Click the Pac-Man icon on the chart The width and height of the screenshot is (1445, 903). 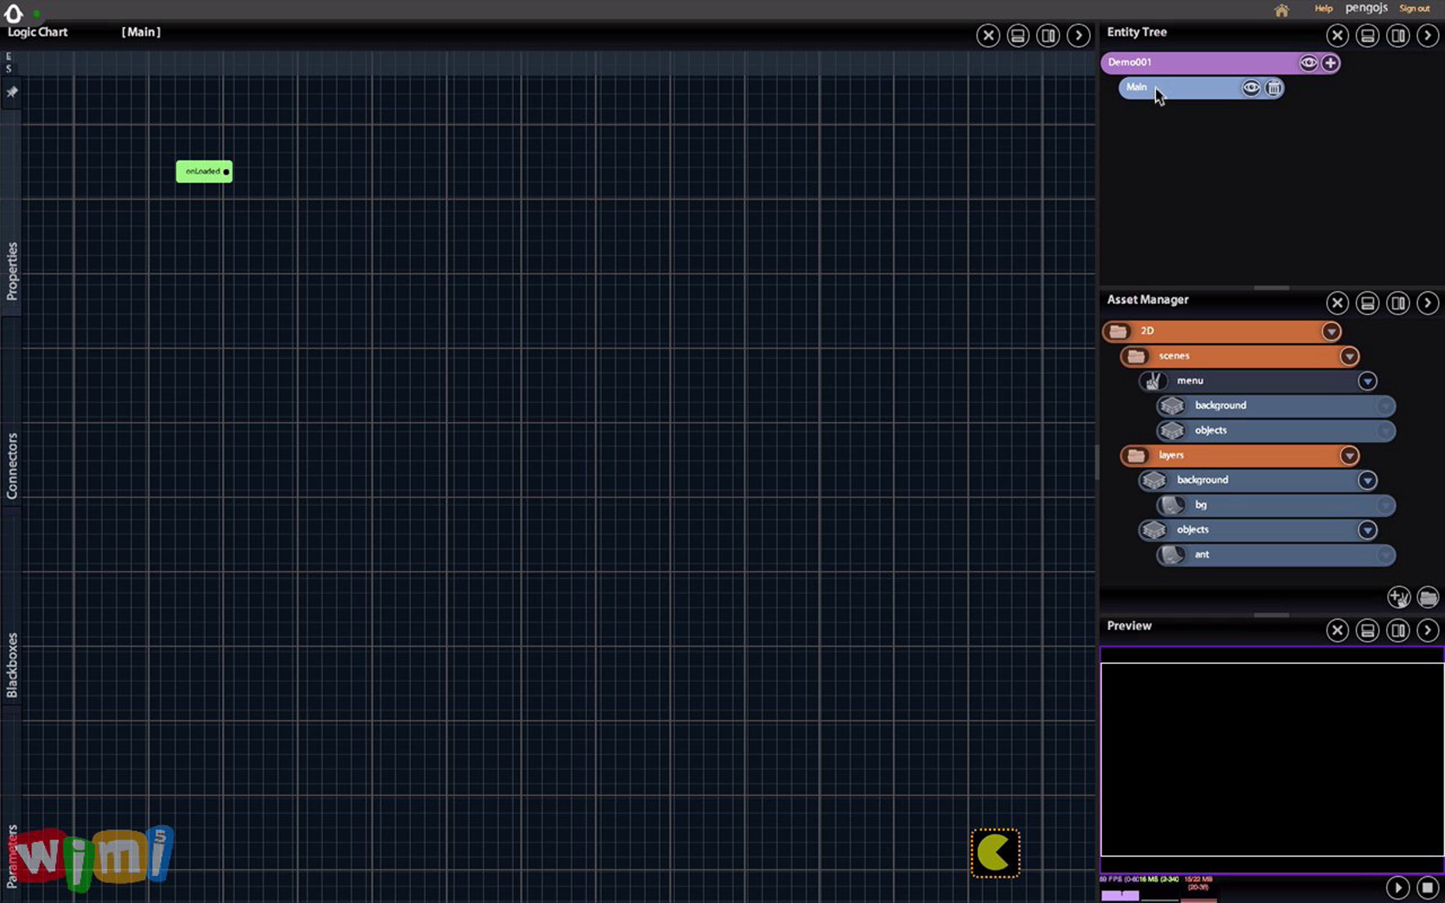(995, 852)
